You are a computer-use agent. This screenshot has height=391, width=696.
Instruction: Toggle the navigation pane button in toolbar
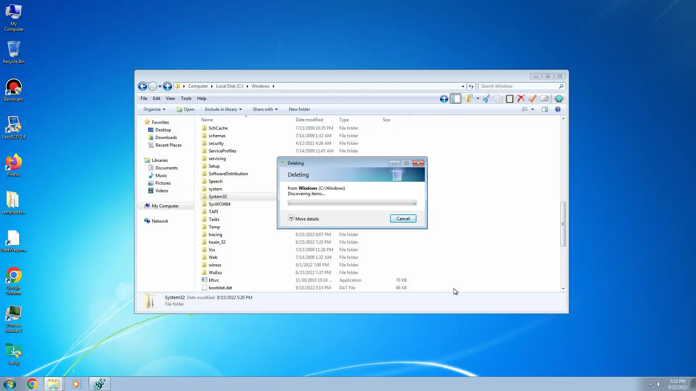[456, 98]
